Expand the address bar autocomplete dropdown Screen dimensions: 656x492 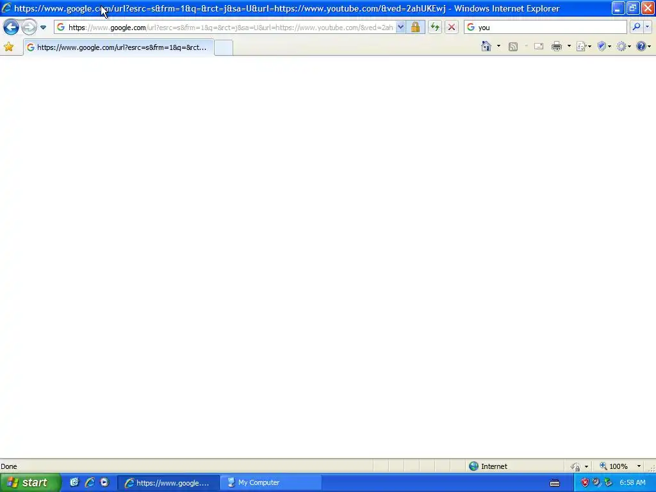coord(401,27)
